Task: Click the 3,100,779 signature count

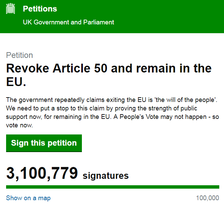Action: pyautogui.click(x=42, y=173)
